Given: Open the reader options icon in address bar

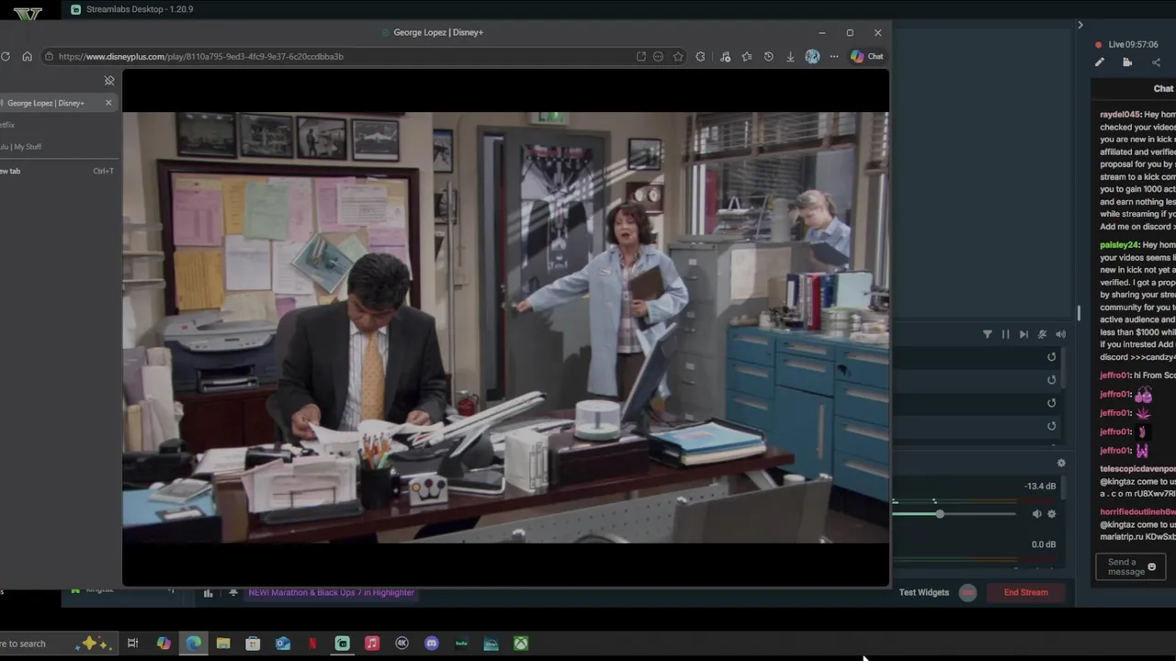Looking at the screenshot, I should 658,56.
